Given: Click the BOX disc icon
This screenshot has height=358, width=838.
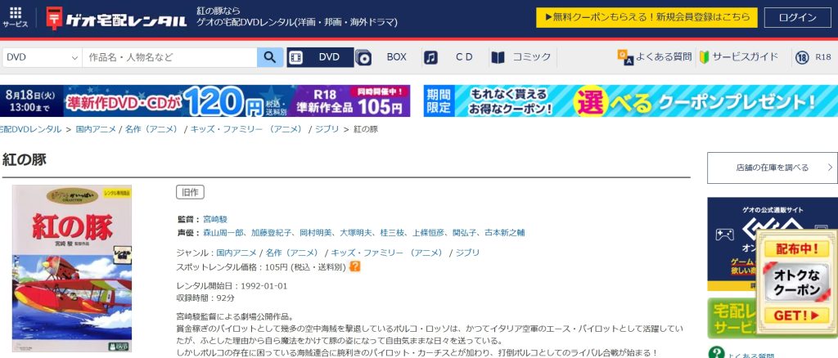Looking at the screenshot, I should 363,57.
